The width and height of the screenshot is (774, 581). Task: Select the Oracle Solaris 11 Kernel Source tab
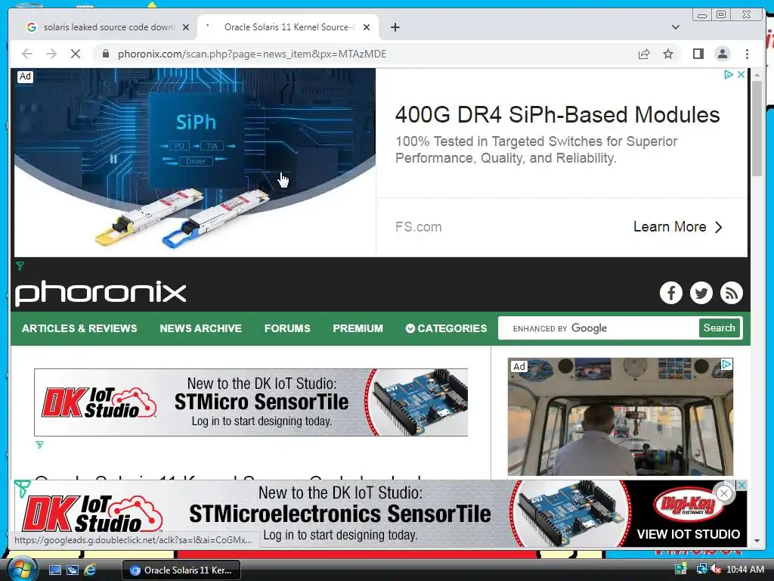click(286, 27)
